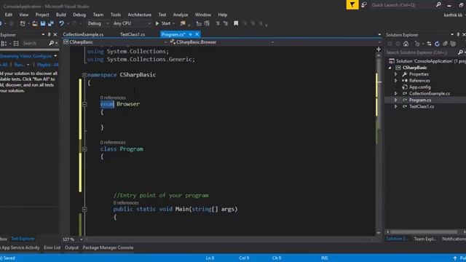
Task: Click Show All Files icon in Solution Explorer
Action: [453, 44]
